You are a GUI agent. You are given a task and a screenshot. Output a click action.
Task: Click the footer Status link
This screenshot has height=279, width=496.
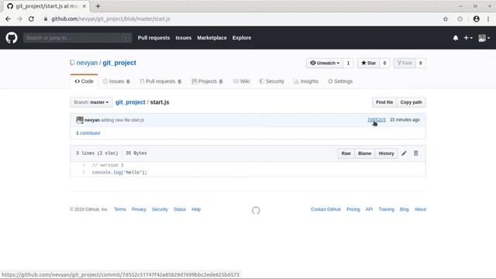(x=180, y=209)
